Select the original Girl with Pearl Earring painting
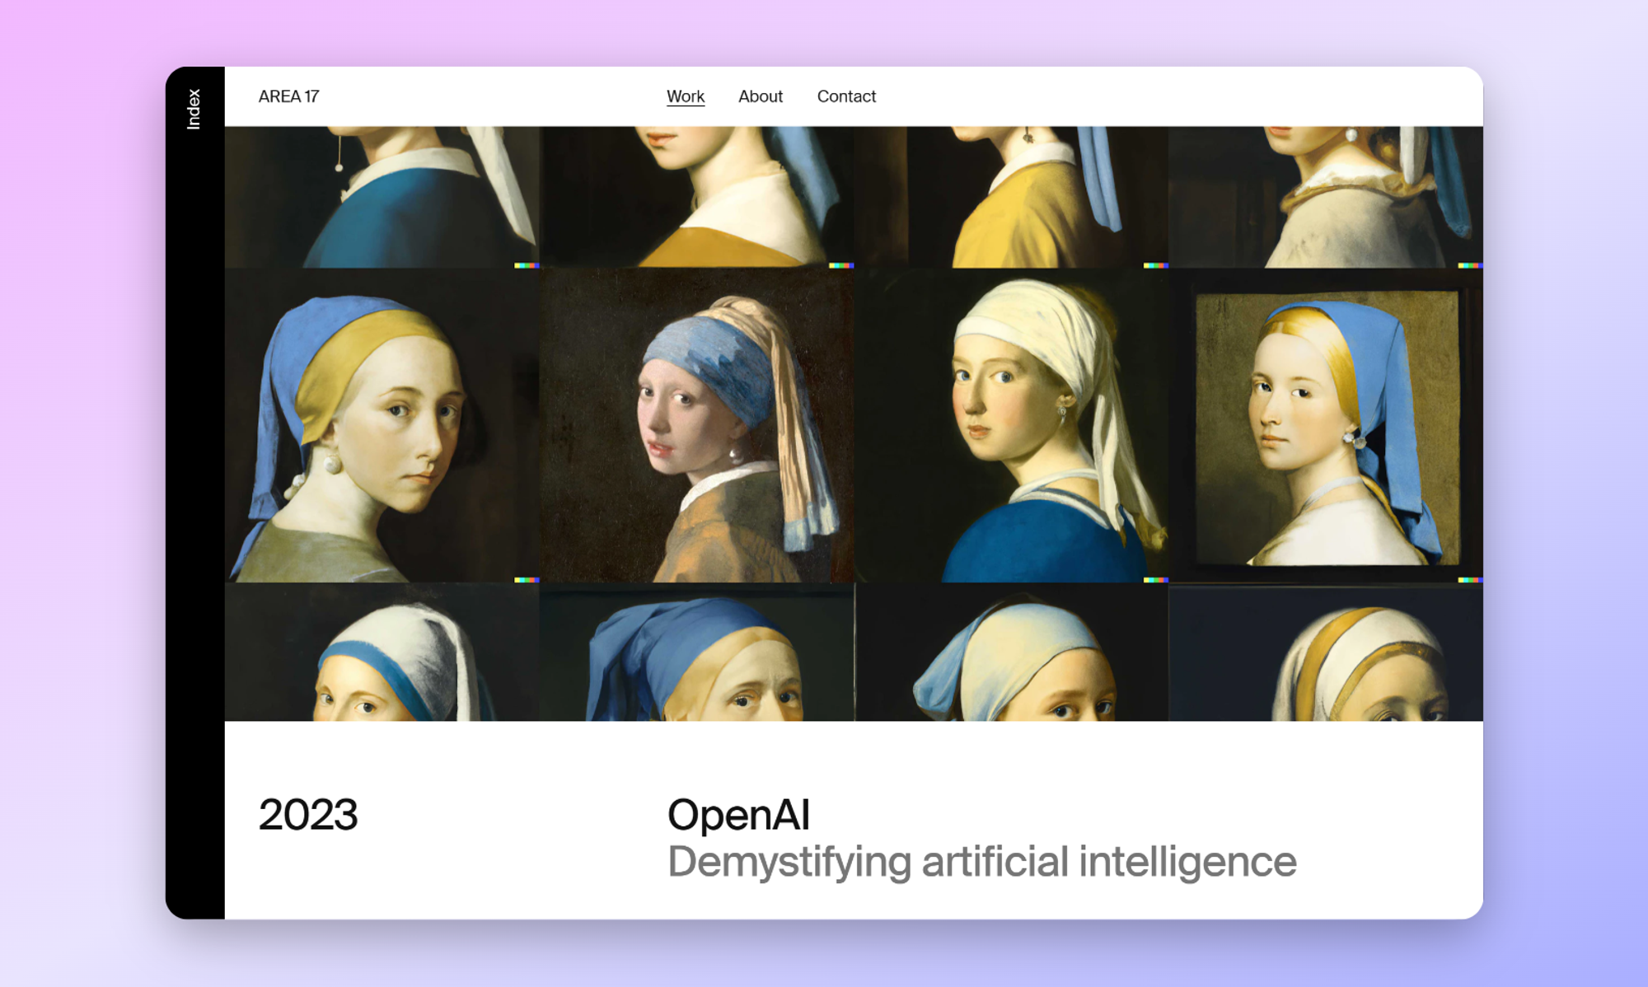Viewport: 1648px width, 987px height. [697, 425]
